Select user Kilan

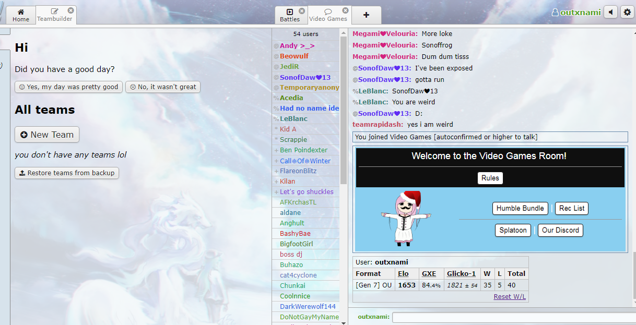306,182
